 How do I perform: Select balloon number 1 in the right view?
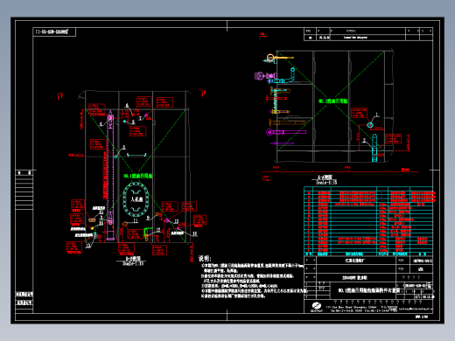pyautogui.click(x=377, y=115)
